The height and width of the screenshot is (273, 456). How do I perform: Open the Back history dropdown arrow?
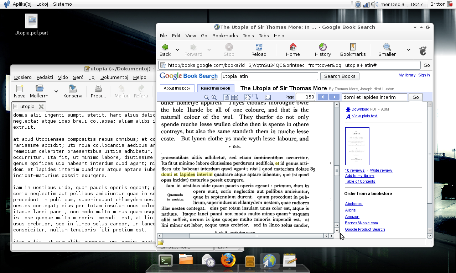[177, 50]
